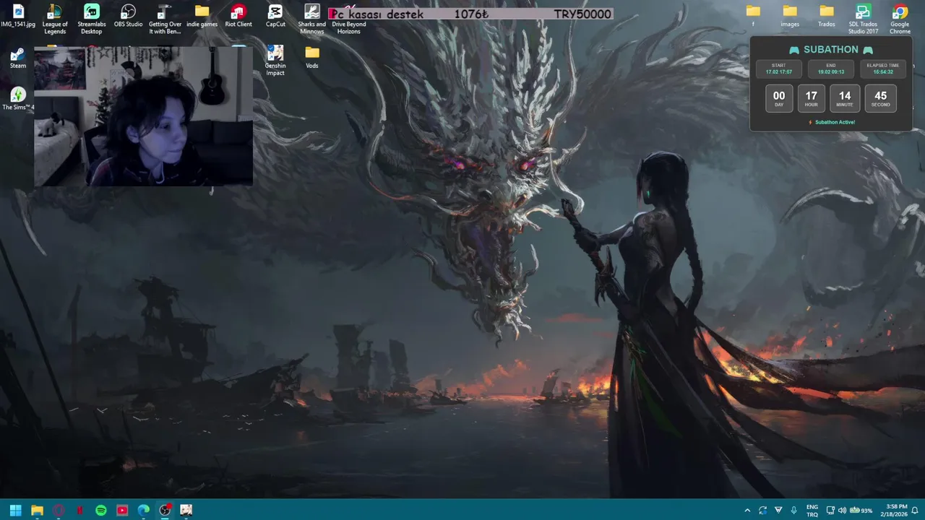Viewport: 925px width, 520px height.
Task: Check the 93% battery indicator
Action: [x=861, y=510]
